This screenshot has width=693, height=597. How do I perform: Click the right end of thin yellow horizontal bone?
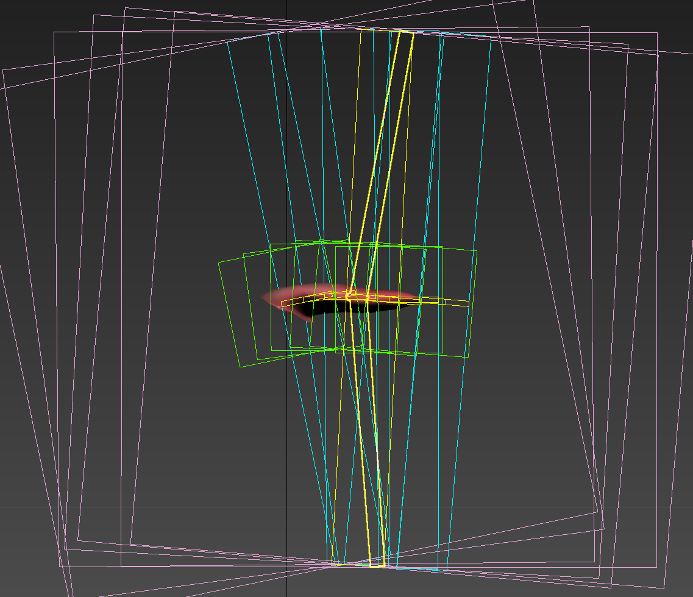point(468,303)
